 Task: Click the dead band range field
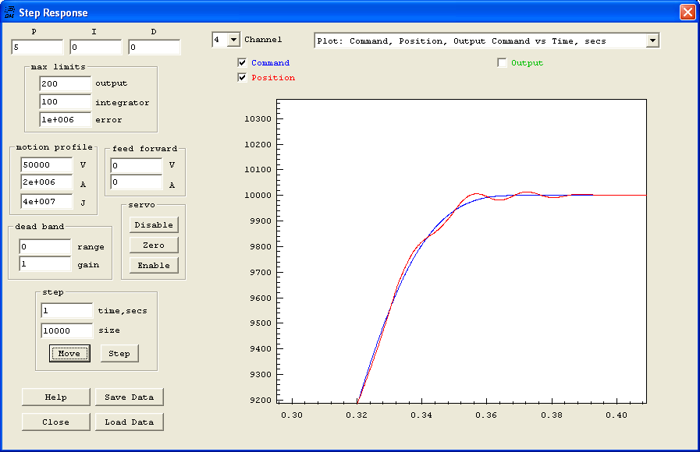44,247
